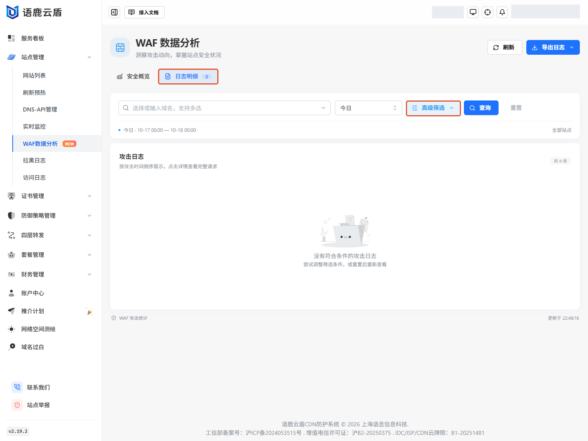This screenshot has width=588, height=441.
Task: Click the 四层转发 route icon
Action: [11, 235]
